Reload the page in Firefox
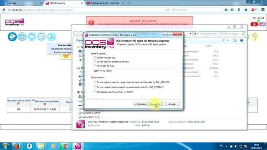267x150 pixels. click(168, 10)
